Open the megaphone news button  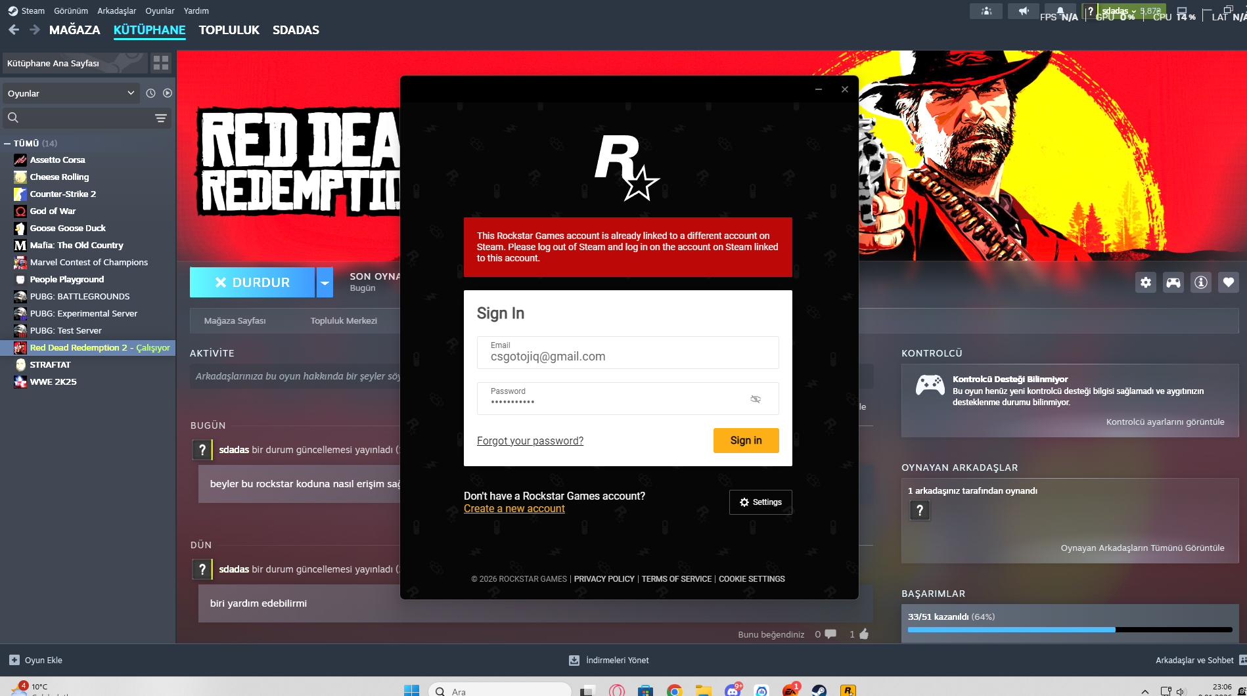[1024, 11]
